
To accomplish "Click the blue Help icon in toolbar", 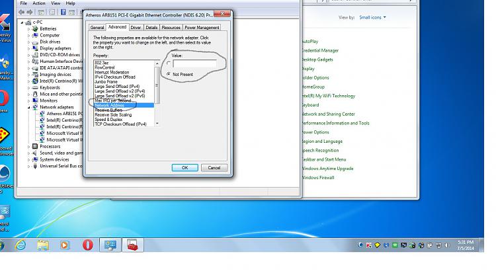I will pyautogui.click(x=63, y=13).
